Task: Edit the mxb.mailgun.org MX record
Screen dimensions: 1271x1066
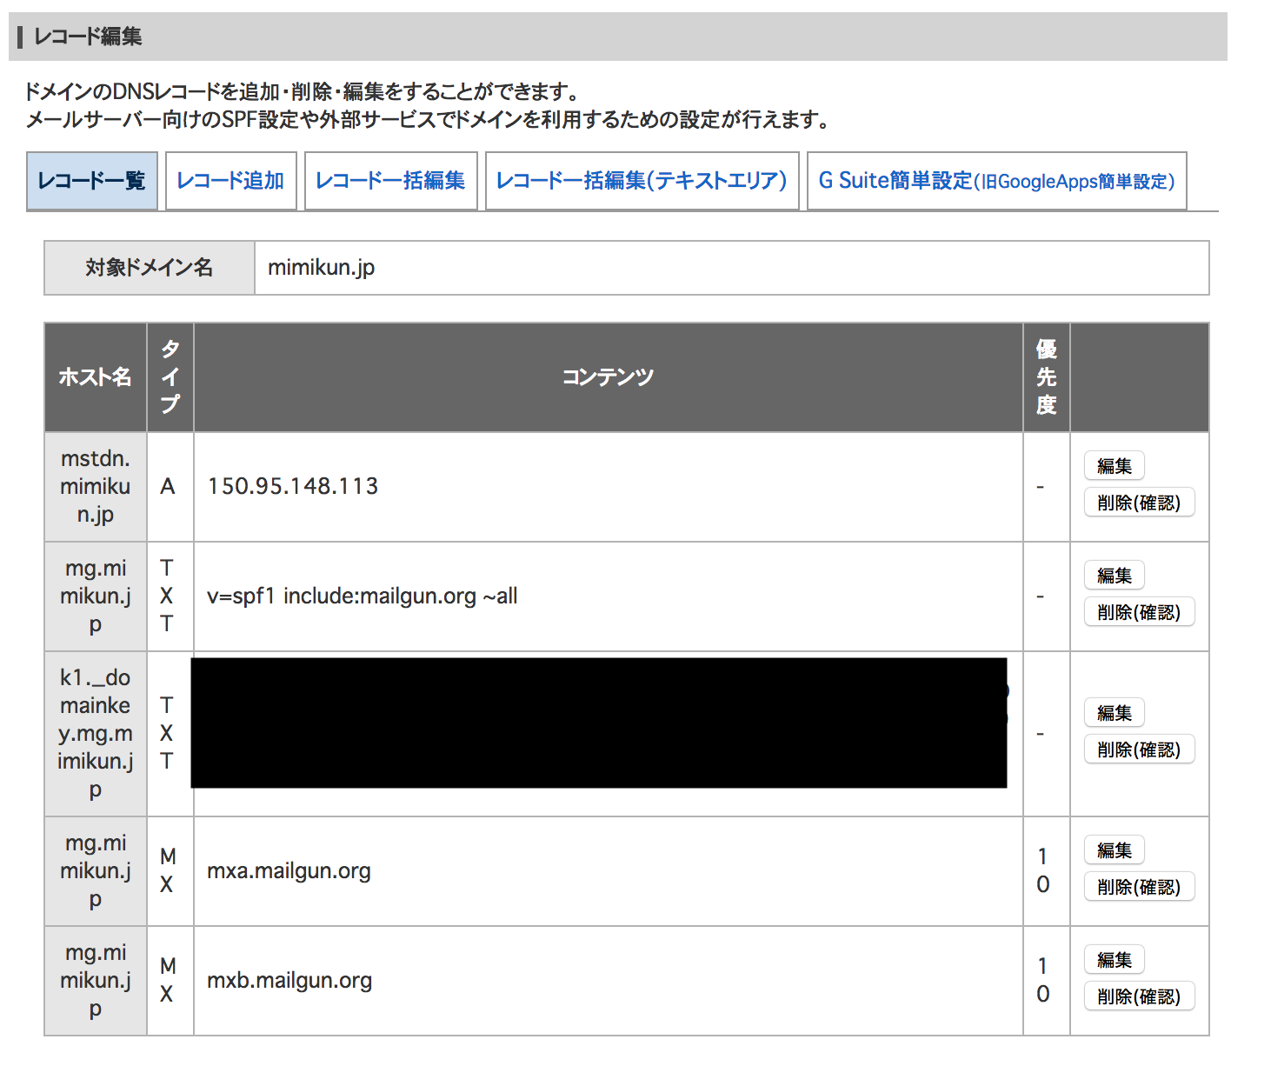Action: click(x=1114, y=959)
